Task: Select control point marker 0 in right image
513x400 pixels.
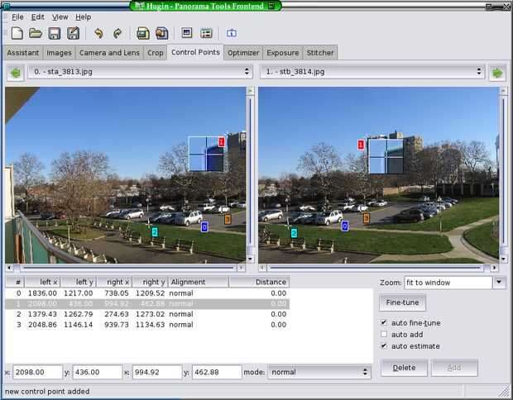Action: point(344,226)
